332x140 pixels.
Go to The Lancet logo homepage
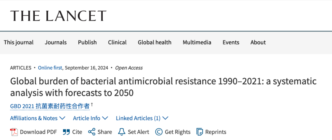[x=58, y=16]
